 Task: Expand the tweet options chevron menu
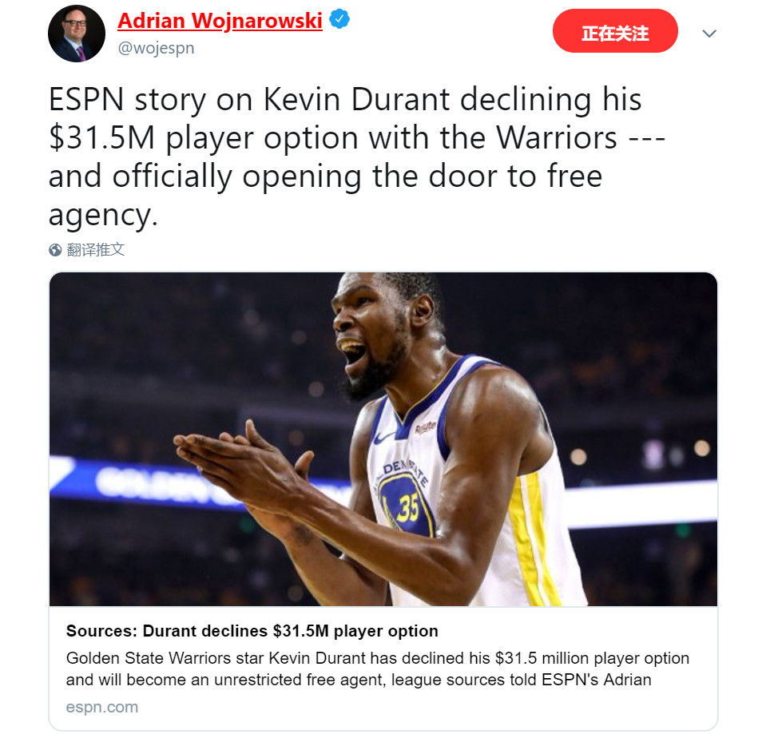tap(708, 34)
